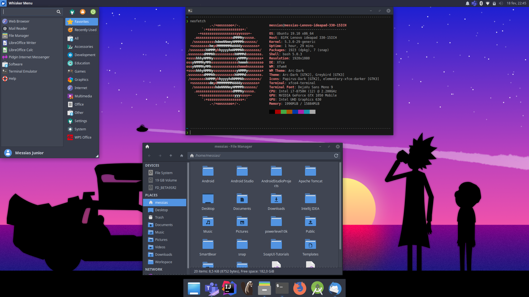This screenshot has height=297, width=529.
Task: Click the home button in File Manager toolbar
Action: click(x=182, y=156)
